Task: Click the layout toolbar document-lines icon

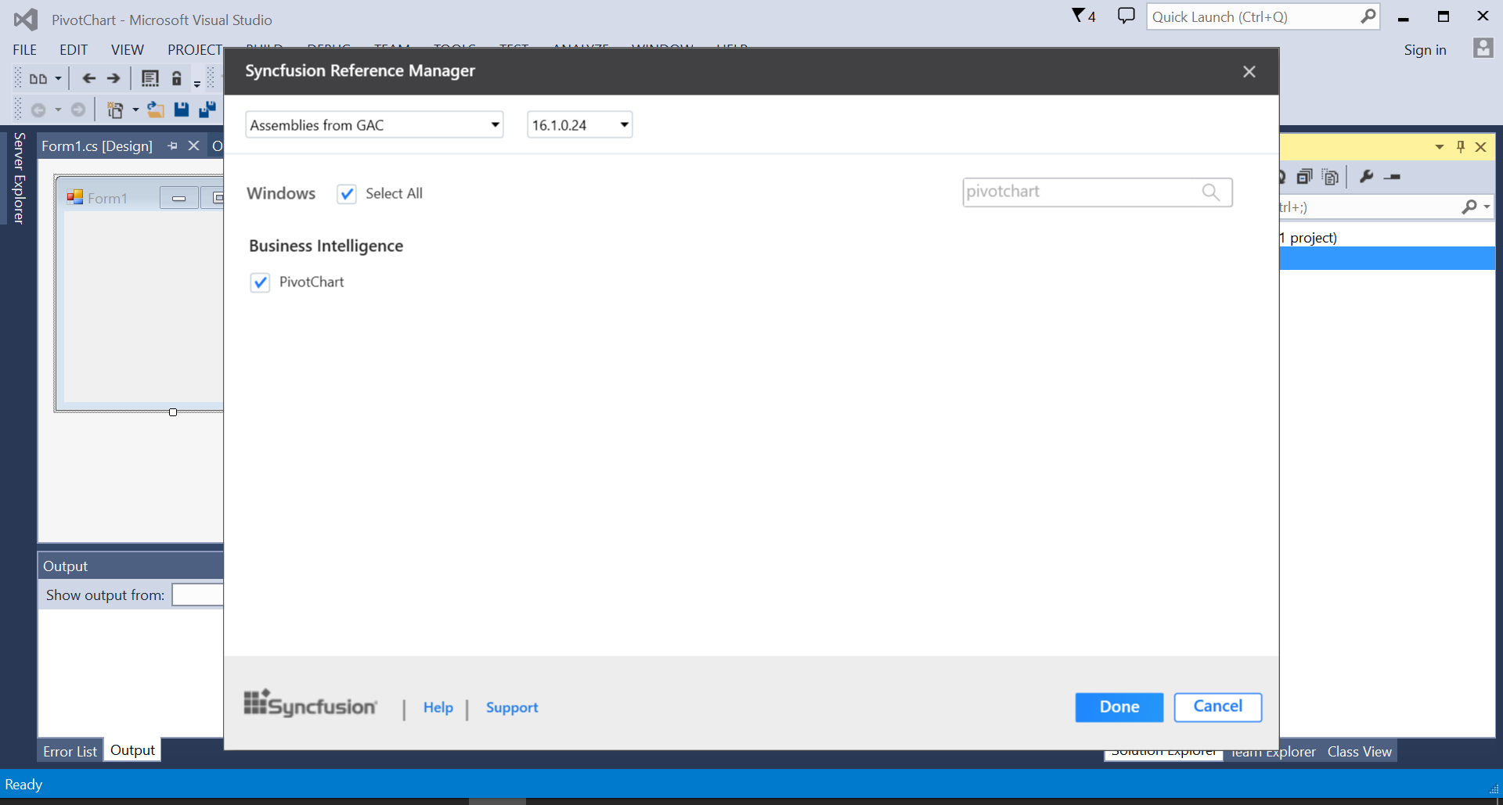Action: point(150,78)
